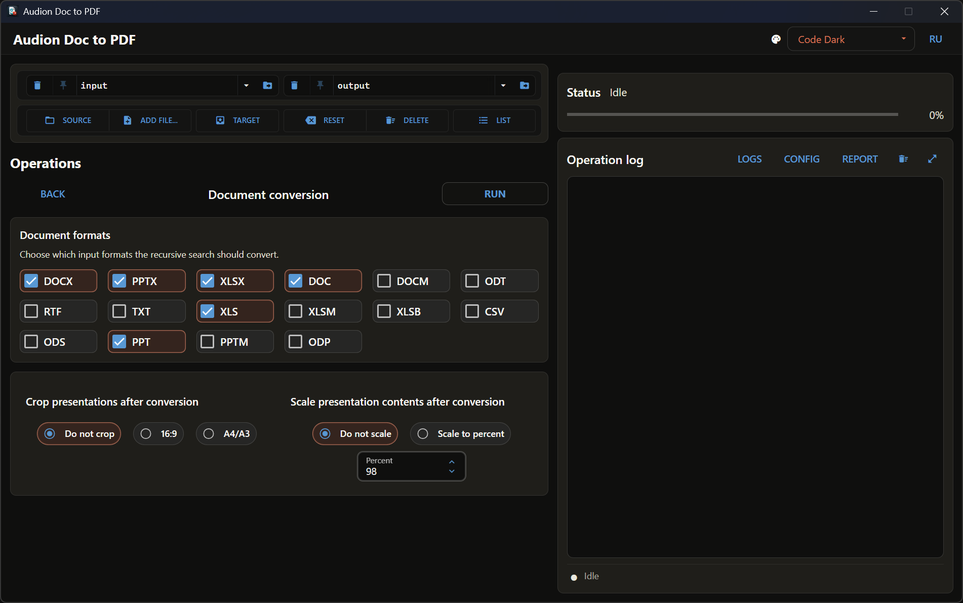Image resolution: width=963 pixels, height=603 pixels.
Task: Browse for input folder icon
Action: 268,86
